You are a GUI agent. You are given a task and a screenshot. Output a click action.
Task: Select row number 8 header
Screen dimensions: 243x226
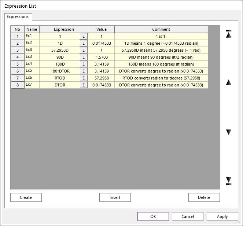(x=18, y=85)
